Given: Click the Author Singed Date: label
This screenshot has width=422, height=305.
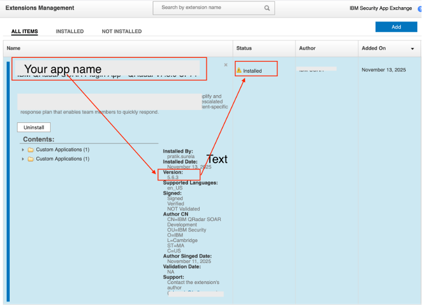Looking at the screenshot, I should (x=187, y=256).
